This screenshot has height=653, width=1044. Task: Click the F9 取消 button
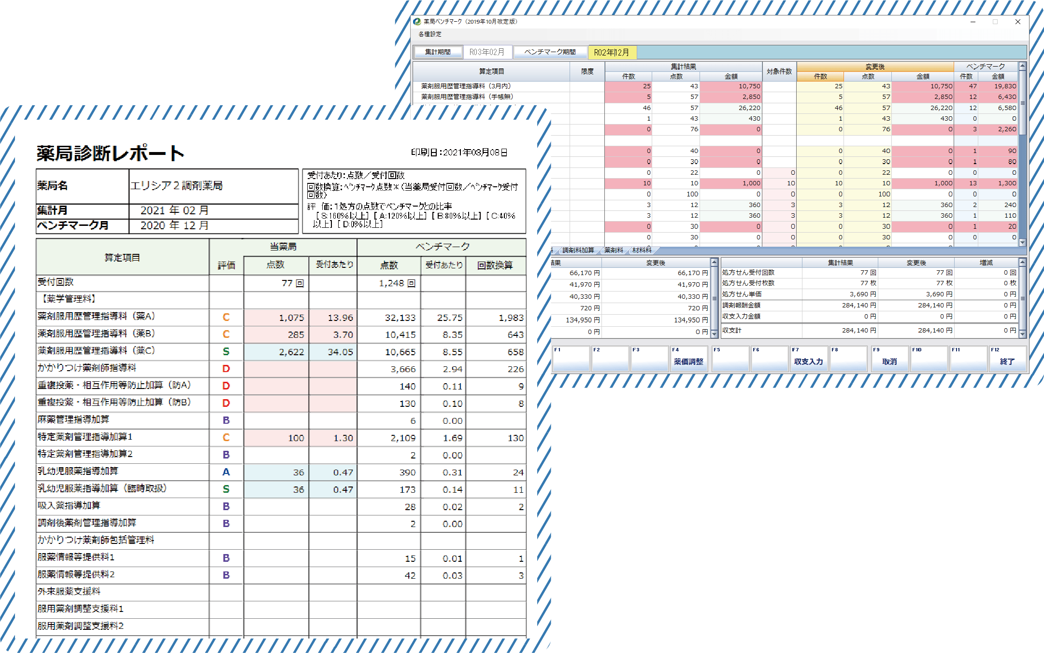889,359
